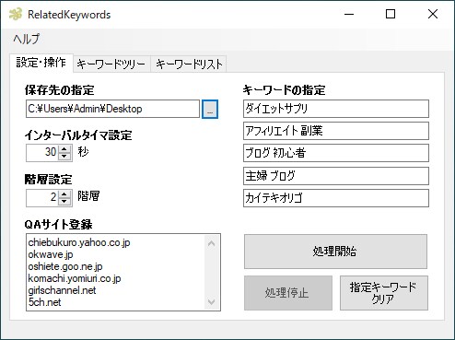Select okwave.jp in QA site list

tap(51, 254)
